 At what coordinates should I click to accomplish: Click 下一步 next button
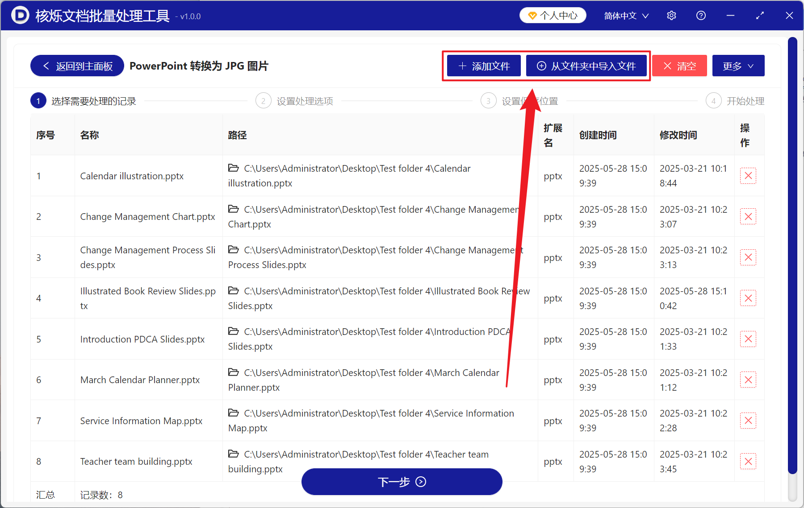click(x=402, y=482)
